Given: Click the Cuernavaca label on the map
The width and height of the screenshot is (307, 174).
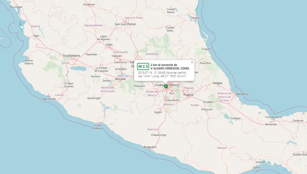Looking at the screenshot, I should [x=173, y=100].
